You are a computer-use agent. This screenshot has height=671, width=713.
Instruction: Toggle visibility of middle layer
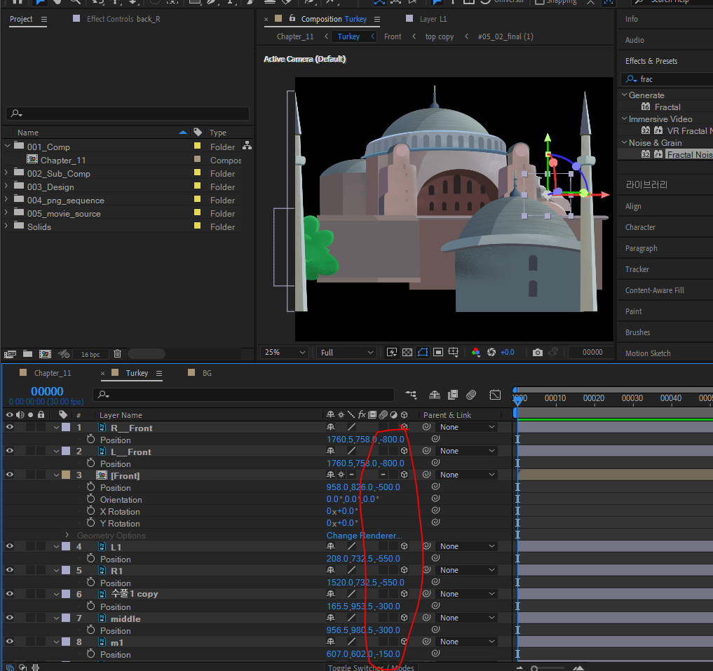[x=10, y=618]
